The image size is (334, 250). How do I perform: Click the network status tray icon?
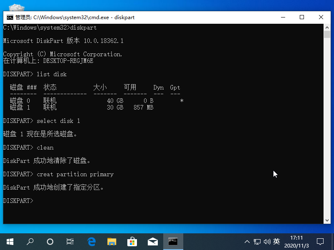(257, 242)
